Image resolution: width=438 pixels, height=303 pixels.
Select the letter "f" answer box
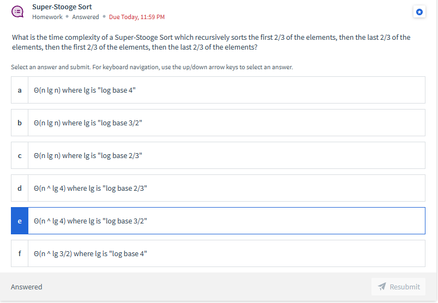coord(20,253)
